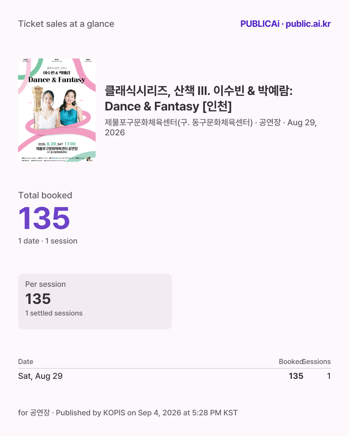Select the "Ticket sales at a glance" heading
The height and width of the screenshot is (436, 349).
coord(66,24)
